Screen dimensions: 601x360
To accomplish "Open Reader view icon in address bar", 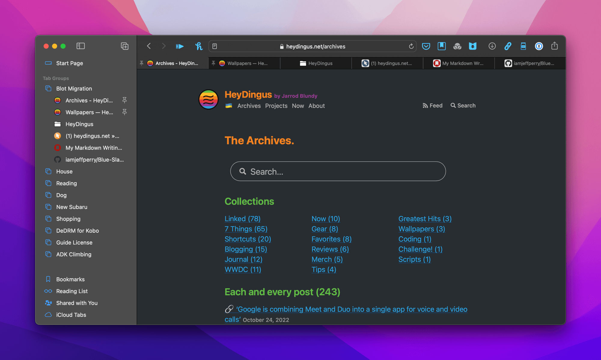I will [x=215, y=46].
